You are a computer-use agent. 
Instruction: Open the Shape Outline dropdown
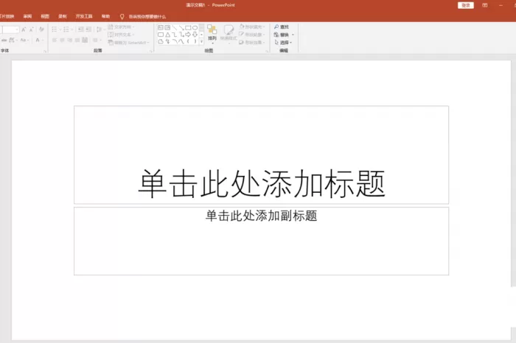click(252, 35)
